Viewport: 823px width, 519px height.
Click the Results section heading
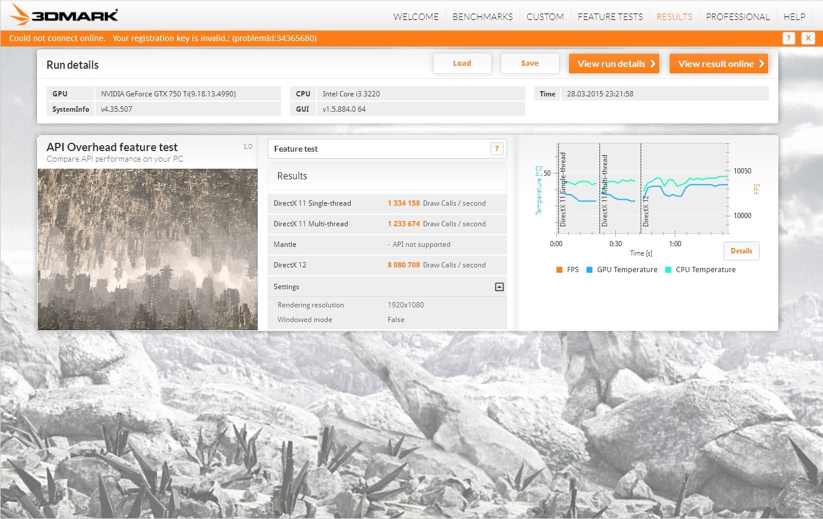pos(292,176)
